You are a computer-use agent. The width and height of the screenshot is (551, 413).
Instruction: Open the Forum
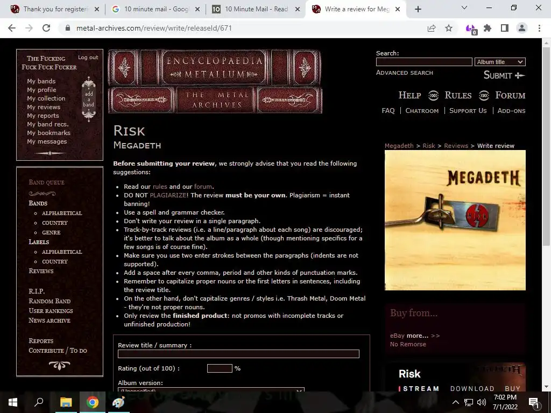510,95
